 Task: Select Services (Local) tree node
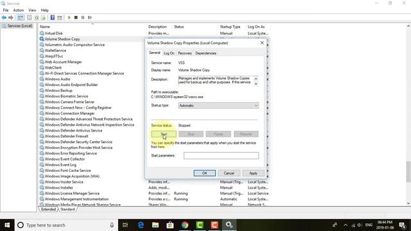(17, 26)
